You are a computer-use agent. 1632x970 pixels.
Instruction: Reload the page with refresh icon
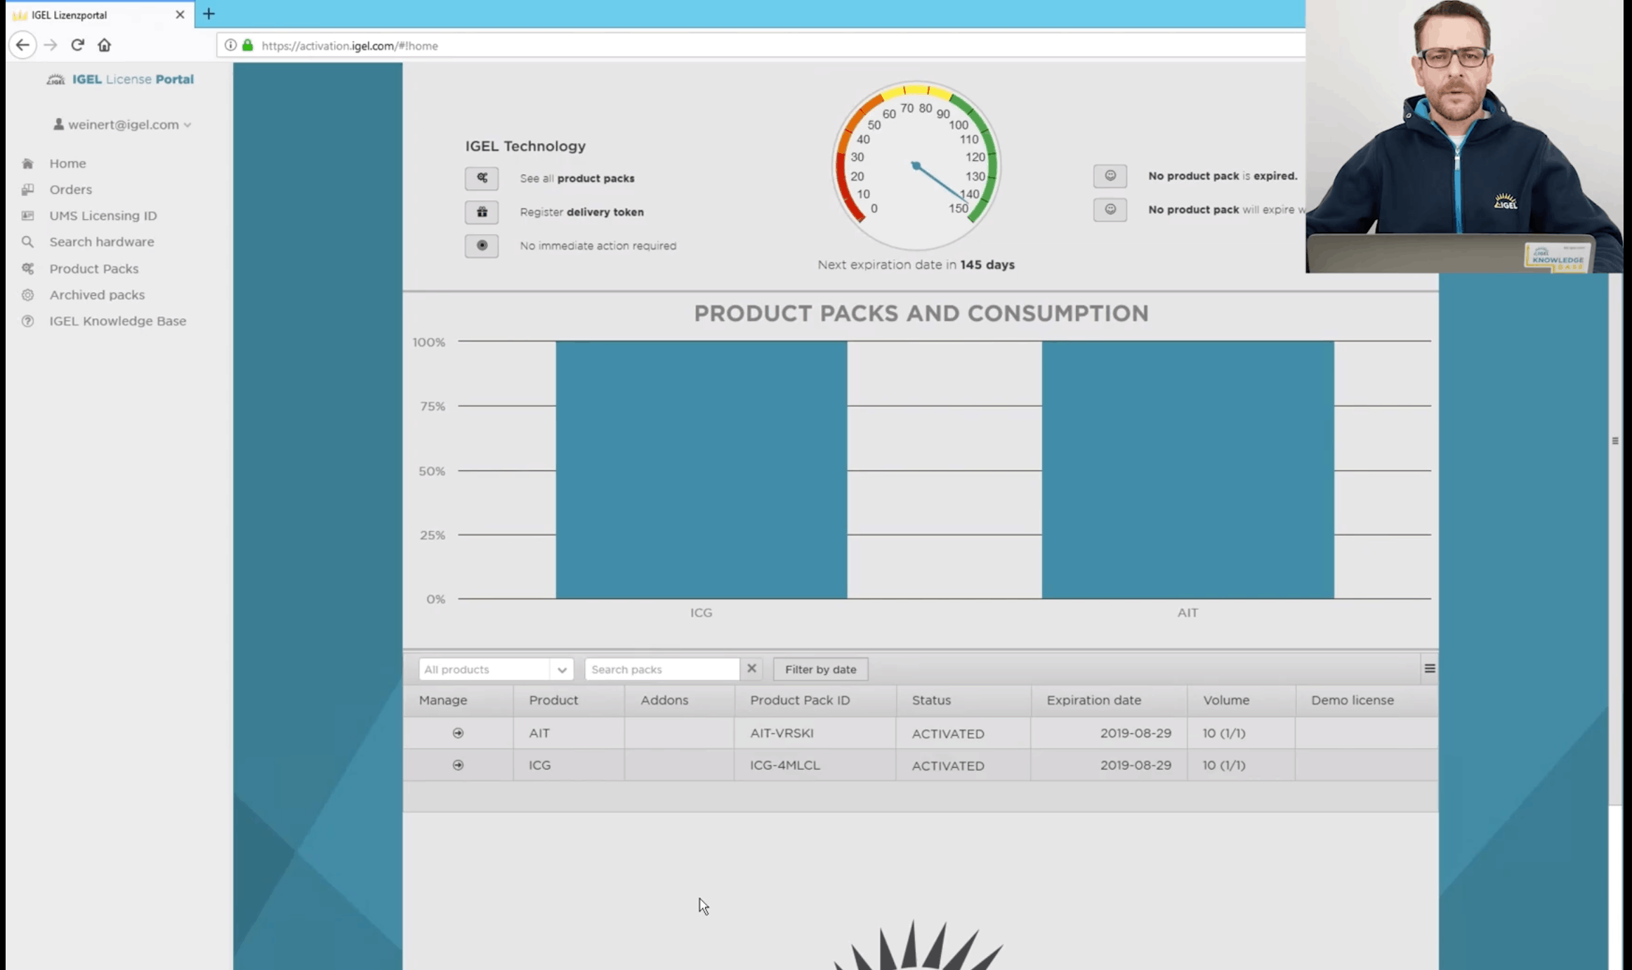77,45
